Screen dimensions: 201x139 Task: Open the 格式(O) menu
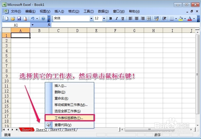pyautogui.click(x=74, y=11)
